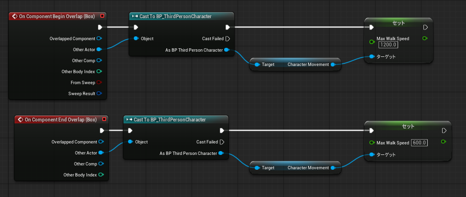Click Other Actor pin on Begin Overlap node
This screenshot has height=197, width=466.
pos(99,49)
